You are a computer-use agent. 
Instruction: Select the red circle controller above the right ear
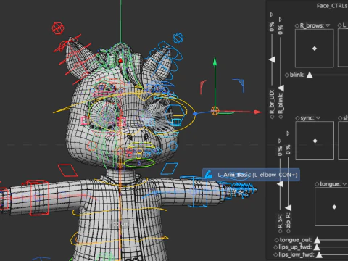coord(58,28)
